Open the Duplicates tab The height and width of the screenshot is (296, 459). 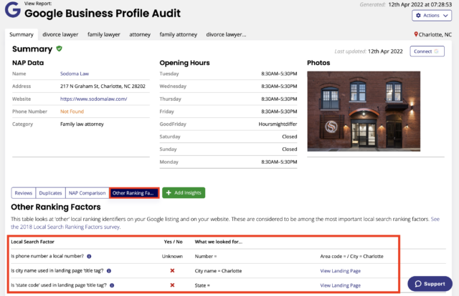tap(50, 192)
